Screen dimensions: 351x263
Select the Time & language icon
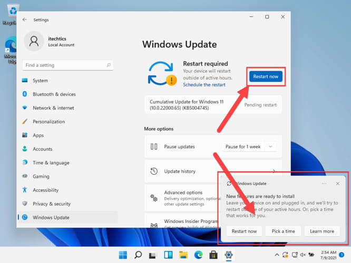25,163
